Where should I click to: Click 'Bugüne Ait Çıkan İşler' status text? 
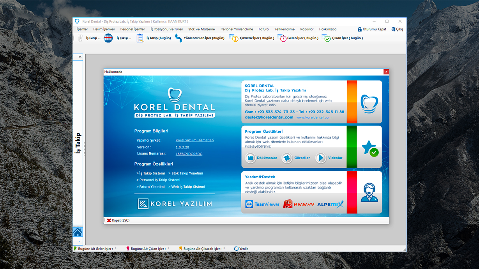pyautogui.click(x=148, y=249)
